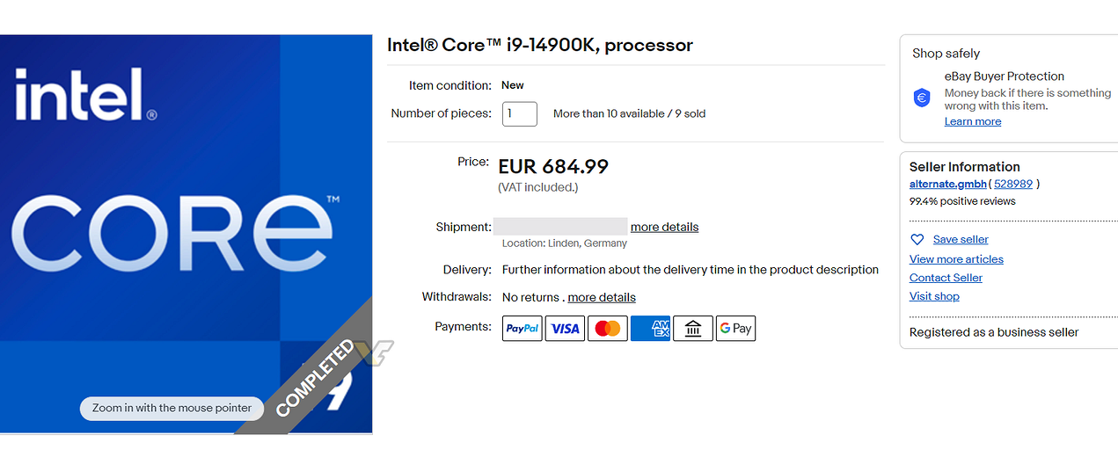
Task: Open the alternate.gmbh seller profile
Action: (947, 184)
